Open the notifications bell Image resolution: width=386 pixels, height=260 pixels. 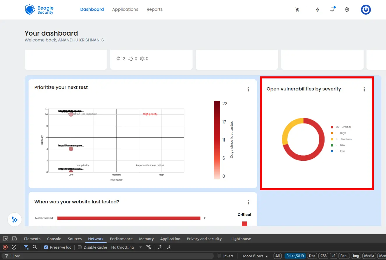(x=332, y=10)
